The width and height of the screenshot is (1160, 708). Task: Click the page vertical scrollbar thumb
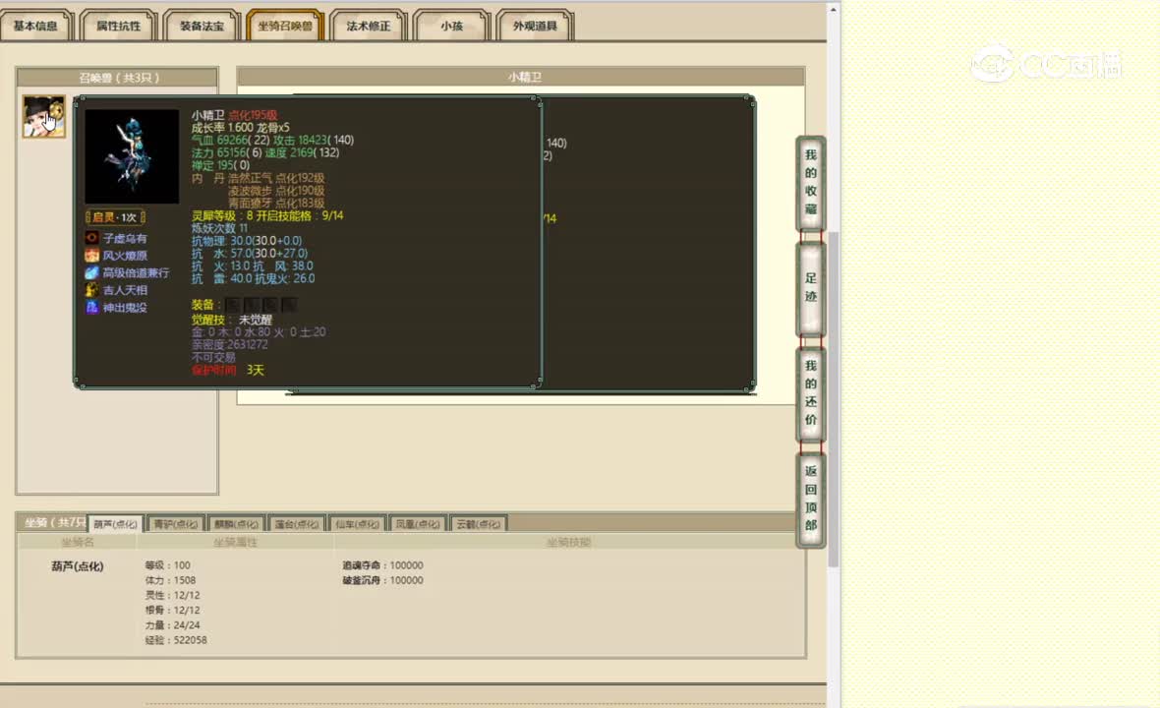click(x=833, y=399)
